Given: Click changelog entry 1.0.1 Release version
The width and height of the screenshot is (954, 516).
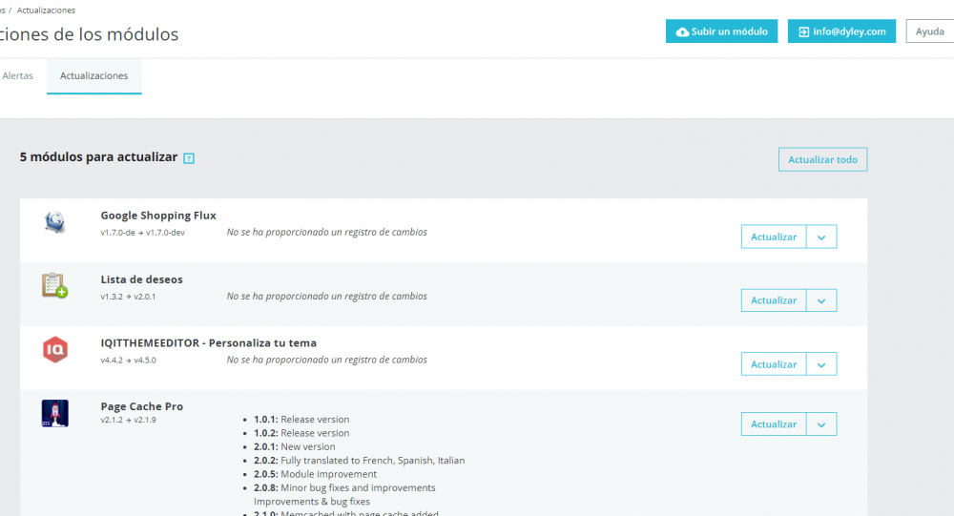Looking at the screenshot, I should coord(301,420).
